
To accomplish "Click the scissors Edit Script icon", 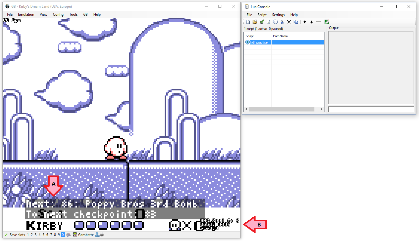I will (x=282, y=22).
